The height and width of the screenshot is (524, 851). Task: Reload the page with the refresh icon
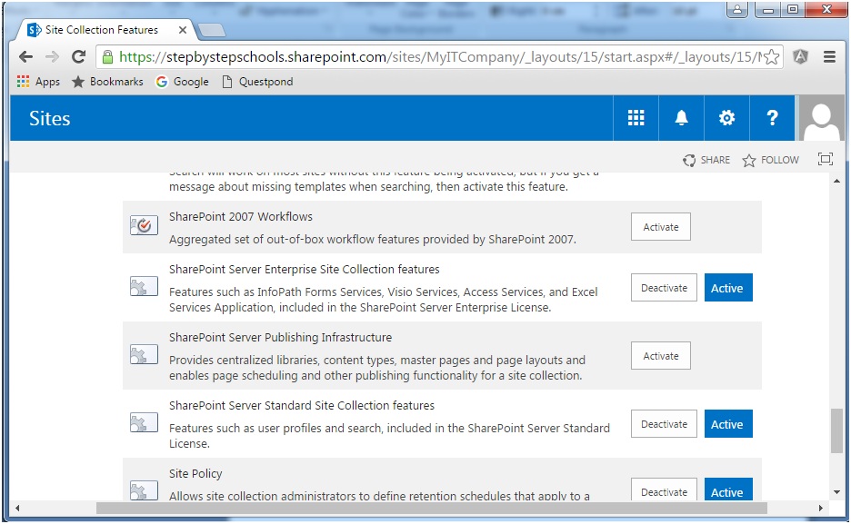coord(79,56)
